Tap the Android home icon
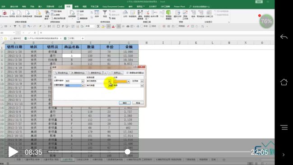This screenshot has width=293, height=165. [284, 82]
